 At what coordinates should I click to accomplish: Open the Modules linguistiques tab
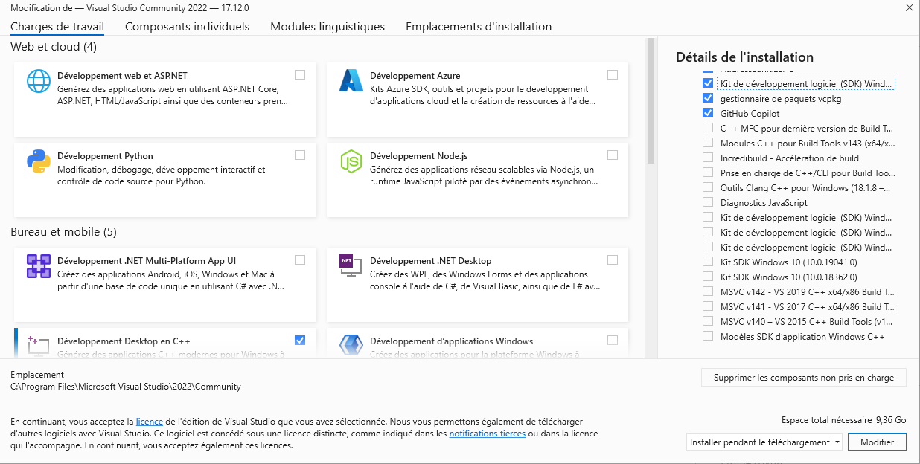tap(328, 27)
